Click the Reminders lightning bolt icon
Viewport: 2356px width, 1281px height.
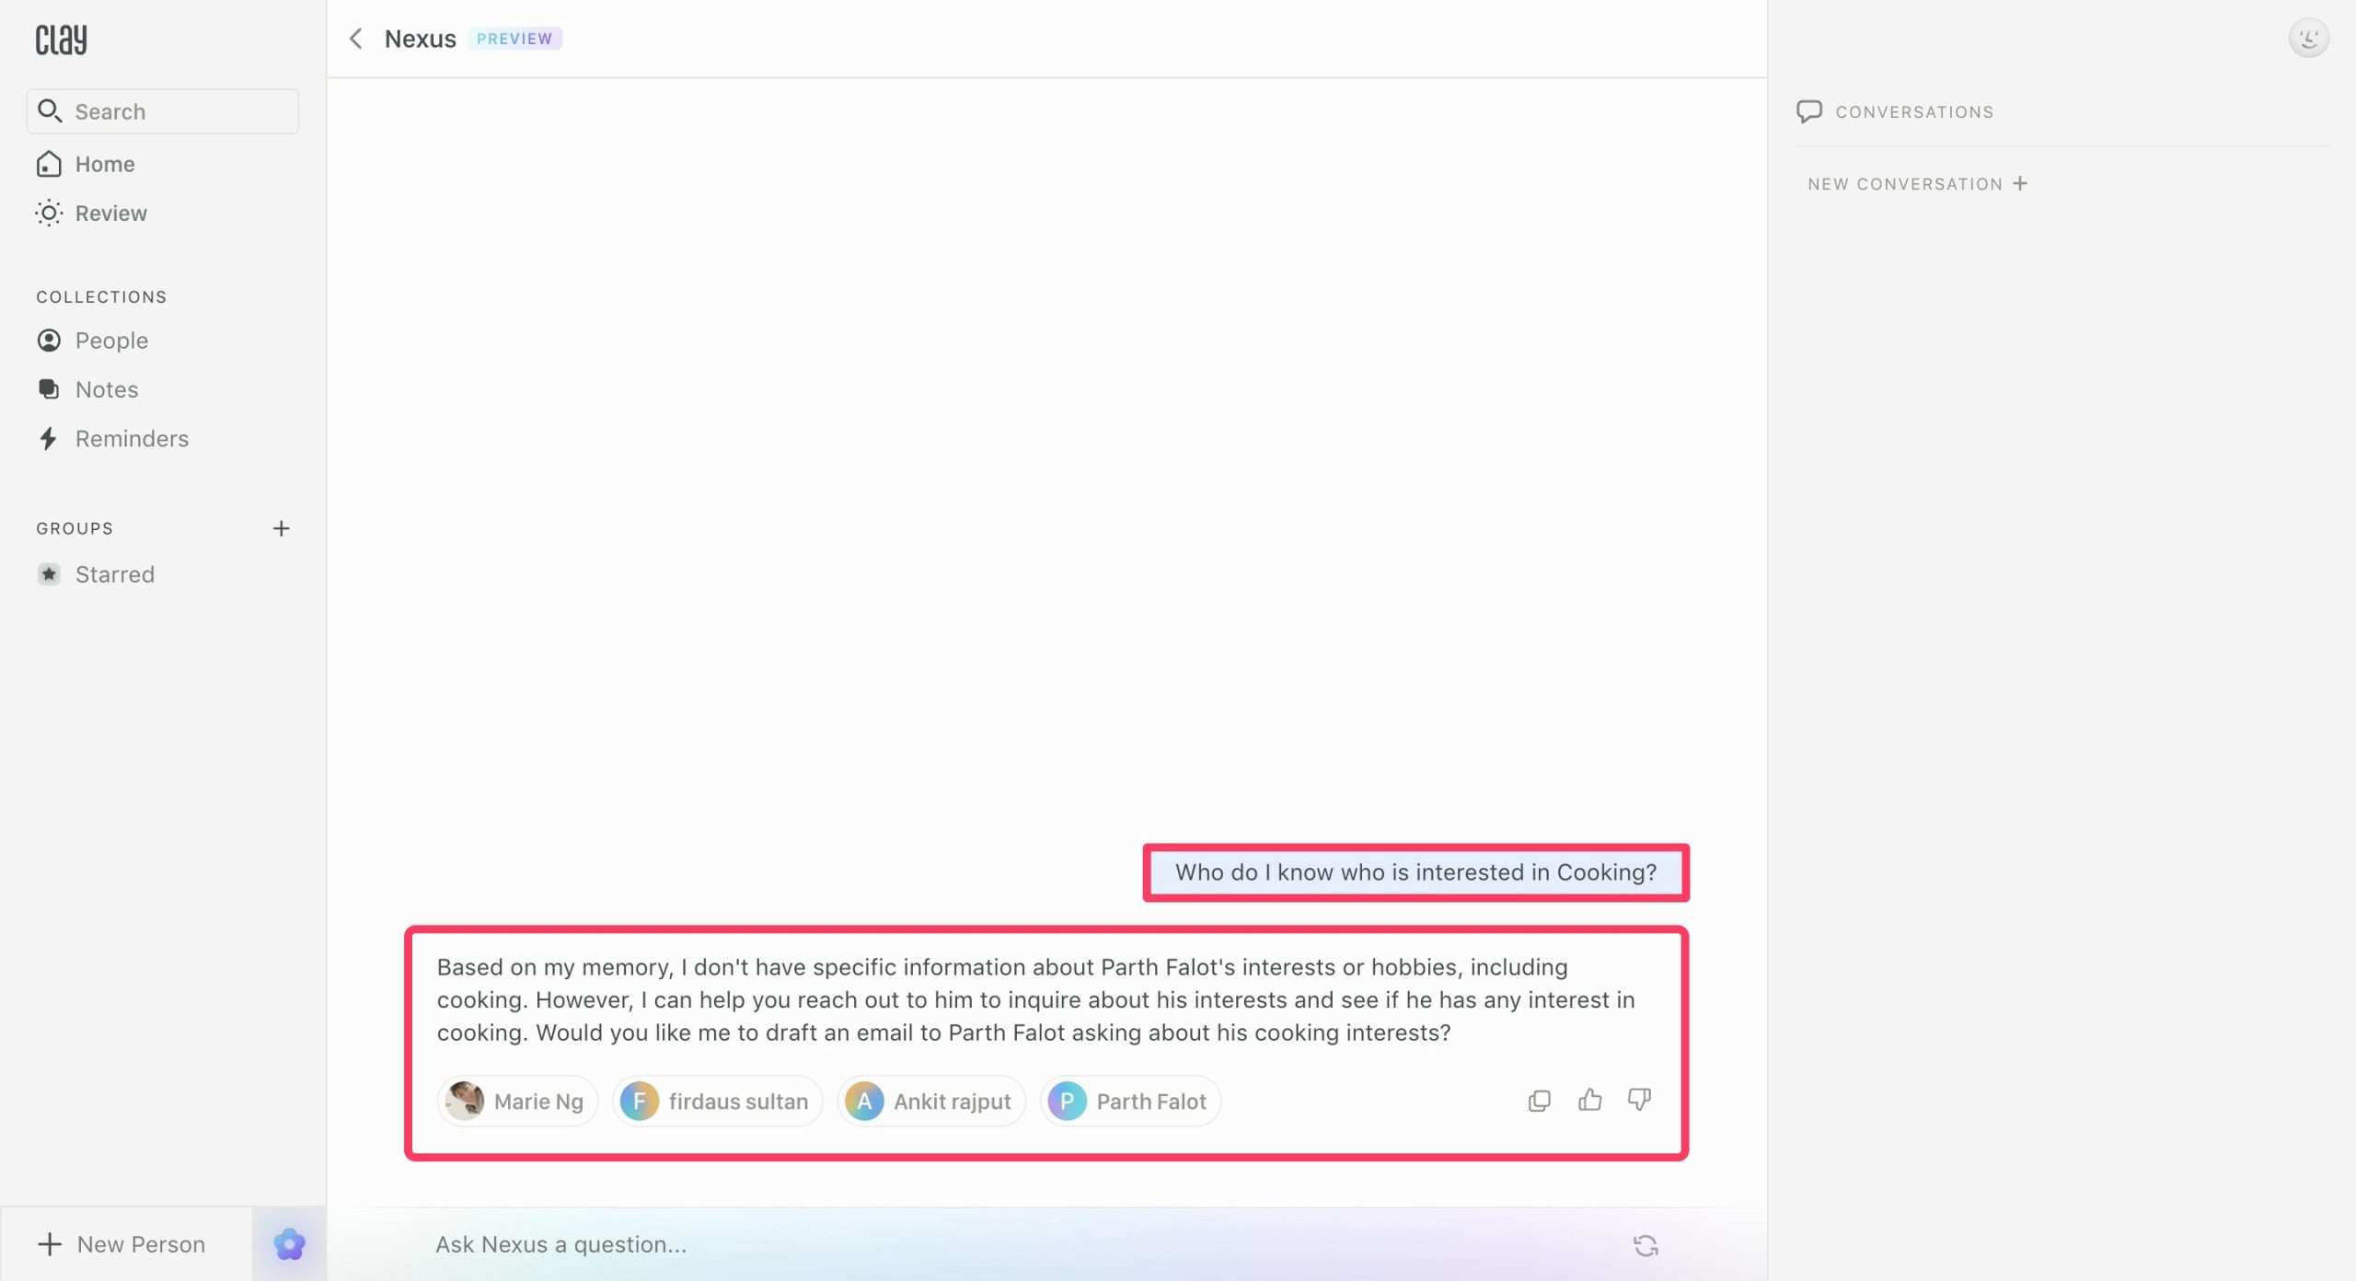click(48, 438)
